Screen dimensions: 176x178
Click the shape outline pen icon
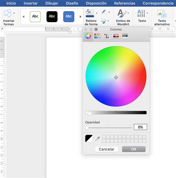(104, 12)
